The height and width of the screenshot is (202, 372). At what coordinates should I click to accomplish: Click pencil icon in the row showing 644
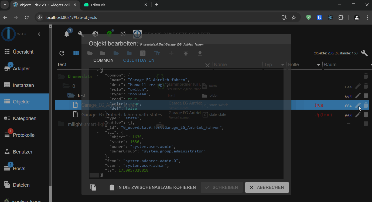pos(358,86)
